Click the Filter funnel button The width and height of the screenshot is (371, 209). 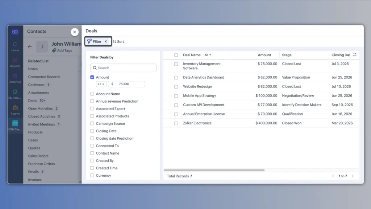tap(95, 41)
